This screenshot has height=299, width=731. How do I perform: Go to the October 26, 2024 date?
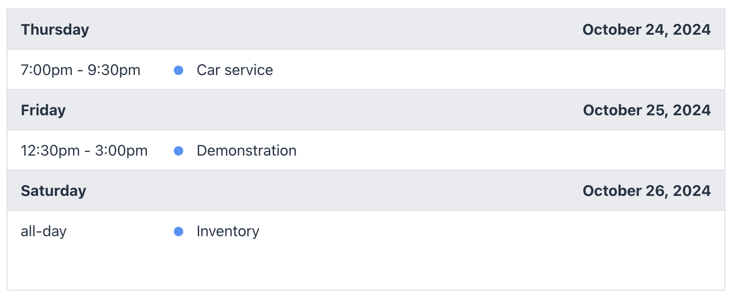pyautogui.click(x=647, y=191)
